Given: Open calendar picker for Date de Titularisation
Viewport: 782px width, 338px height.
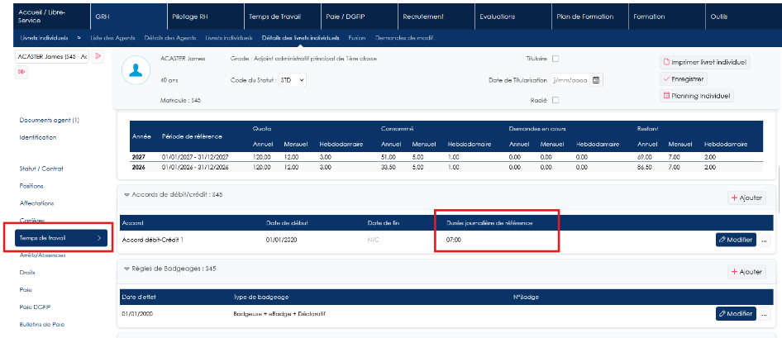Looking at the screenshot, I should pyautogui.click(x=596, y=80).
